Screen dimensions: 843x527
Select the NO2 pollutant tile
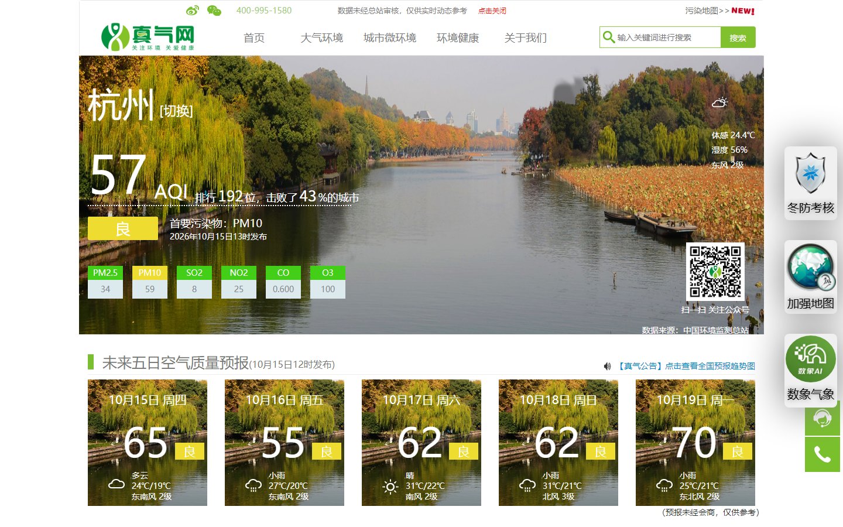point(239,282)
